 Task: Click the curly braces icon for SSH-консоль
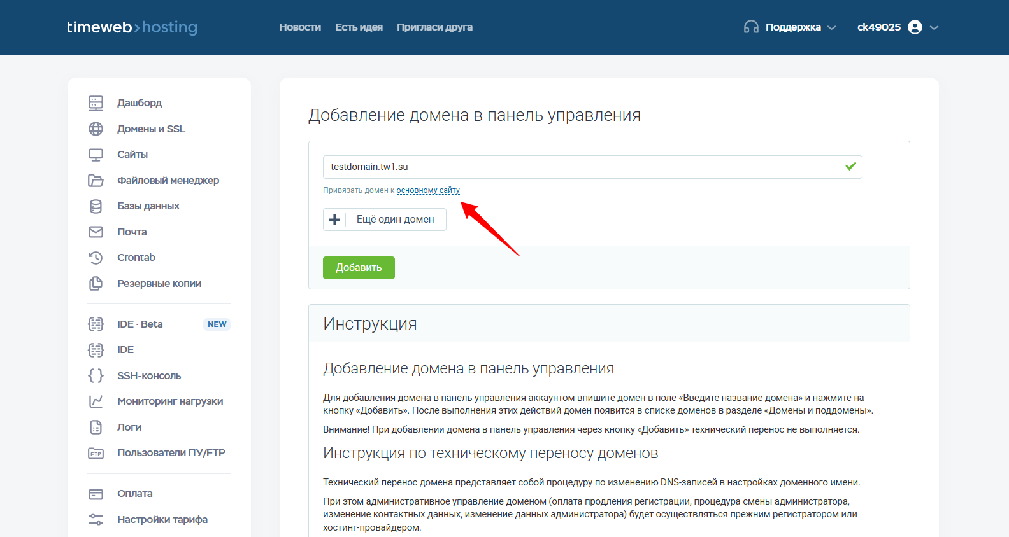tap(96, 376)
